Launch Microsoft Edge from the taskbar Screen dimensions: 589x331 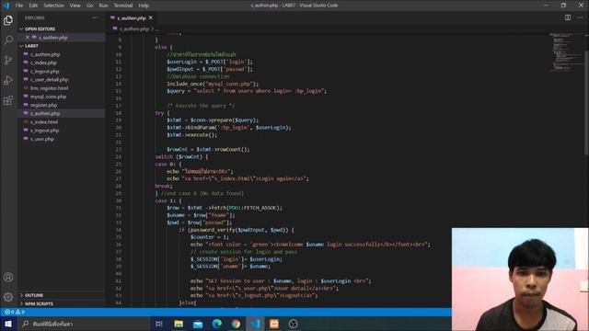(217, 324)
